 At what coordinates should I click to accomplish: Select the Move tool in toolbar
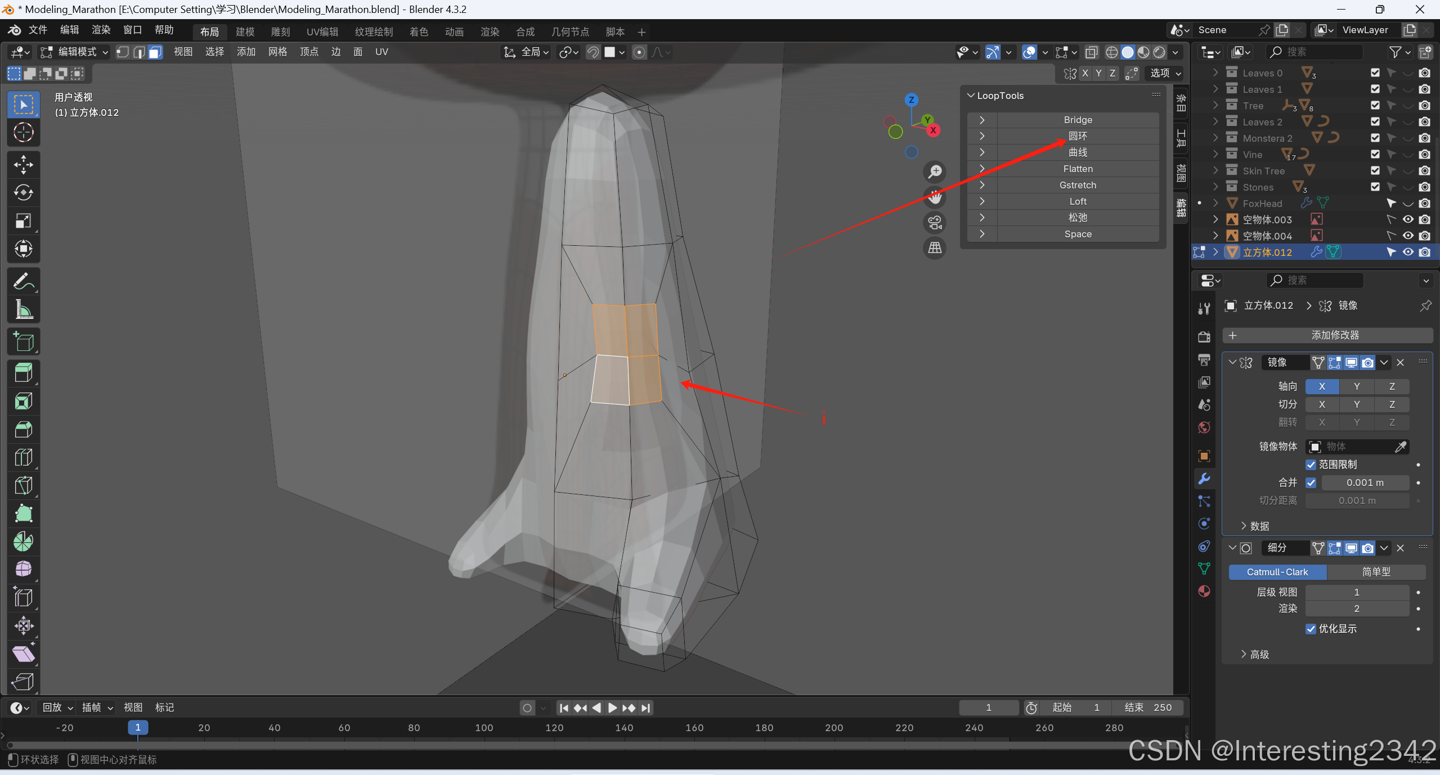[x=23, y=165]
